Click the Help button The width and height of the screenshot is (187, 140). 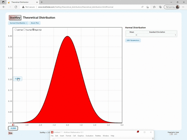coord(11,133)
